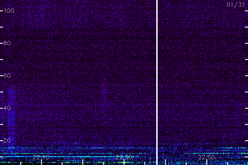Click the 60 frequency axis label
Screen dimensions: 248x165
7,76
